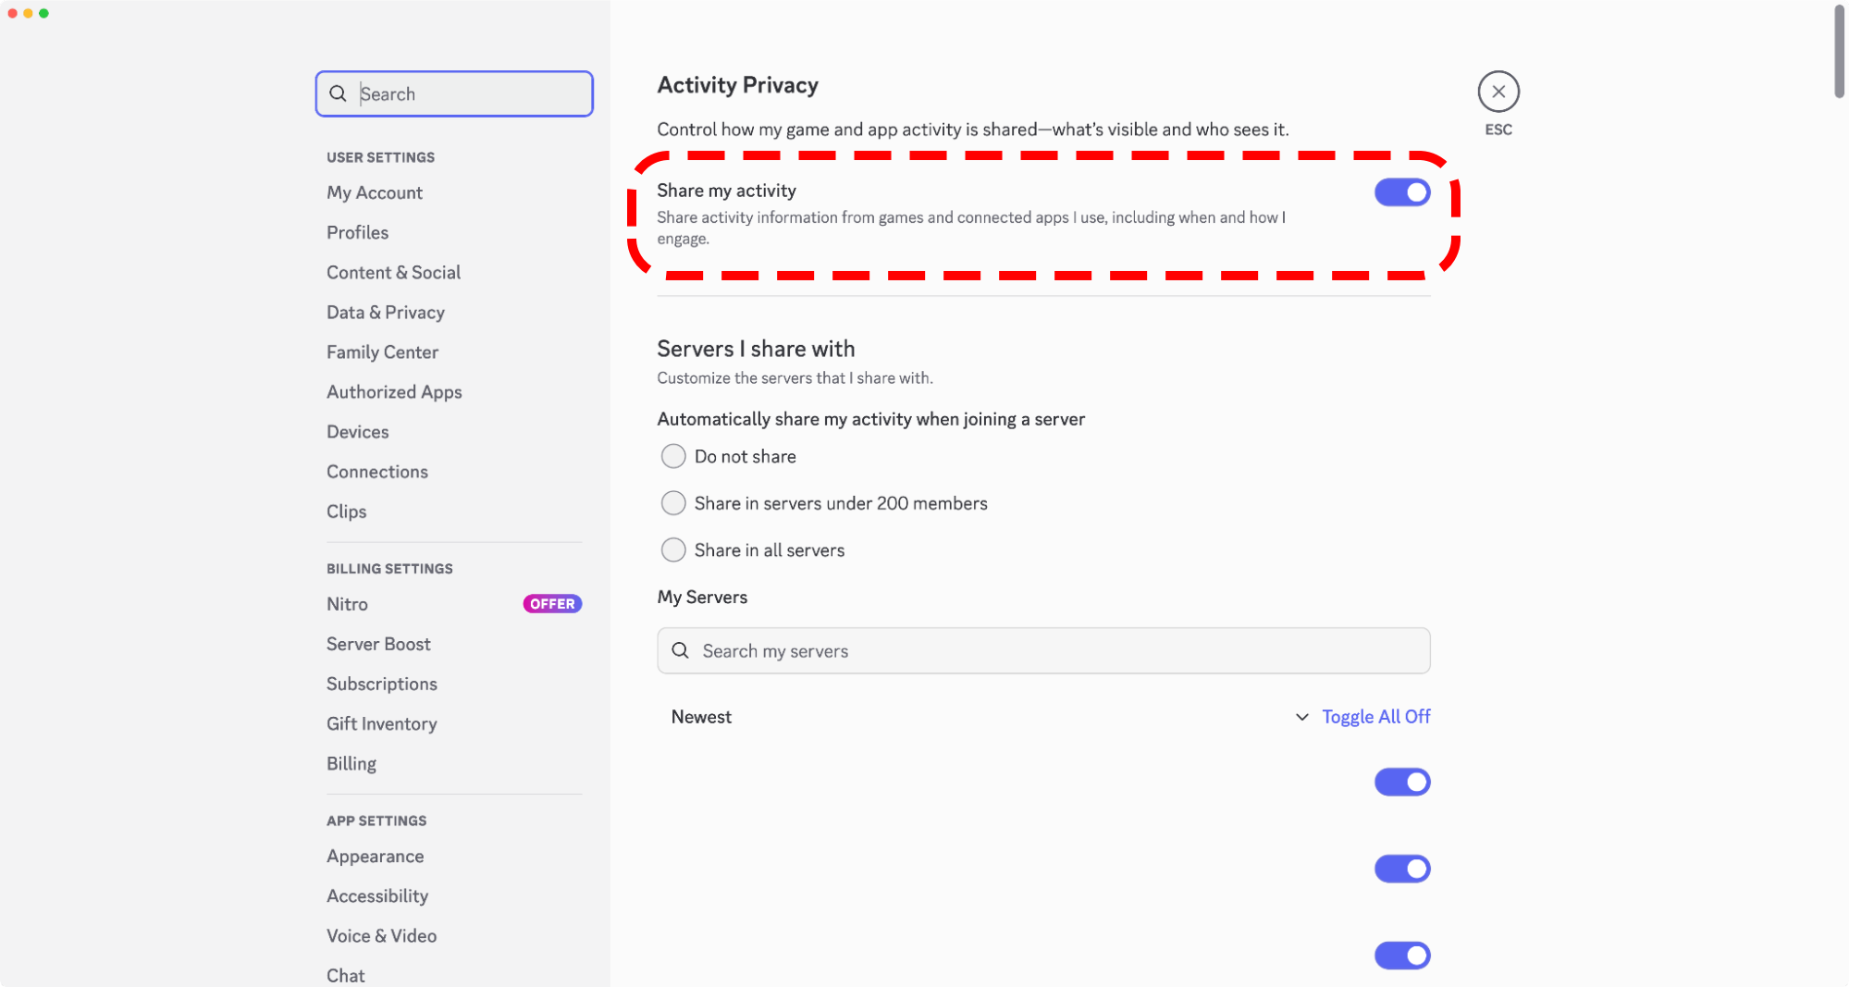Open the Authorized Apps section
The height and width of the screenshot is (987, 1849).
pos(393,391)
